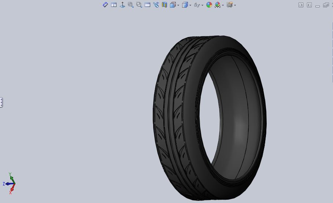Click the Normal To view icon
333x203 pixels.
click(x=122, y=5)
